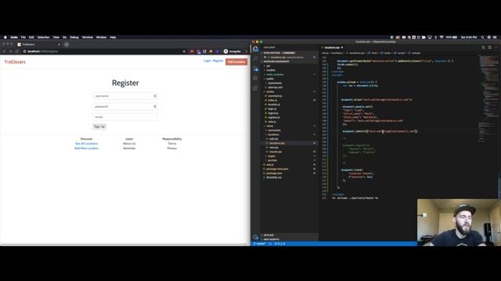
Task: Focus the username input field
Action: (x=125, y=96)
